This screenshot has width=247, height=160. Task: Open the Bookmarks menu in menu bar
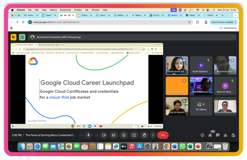65,10
